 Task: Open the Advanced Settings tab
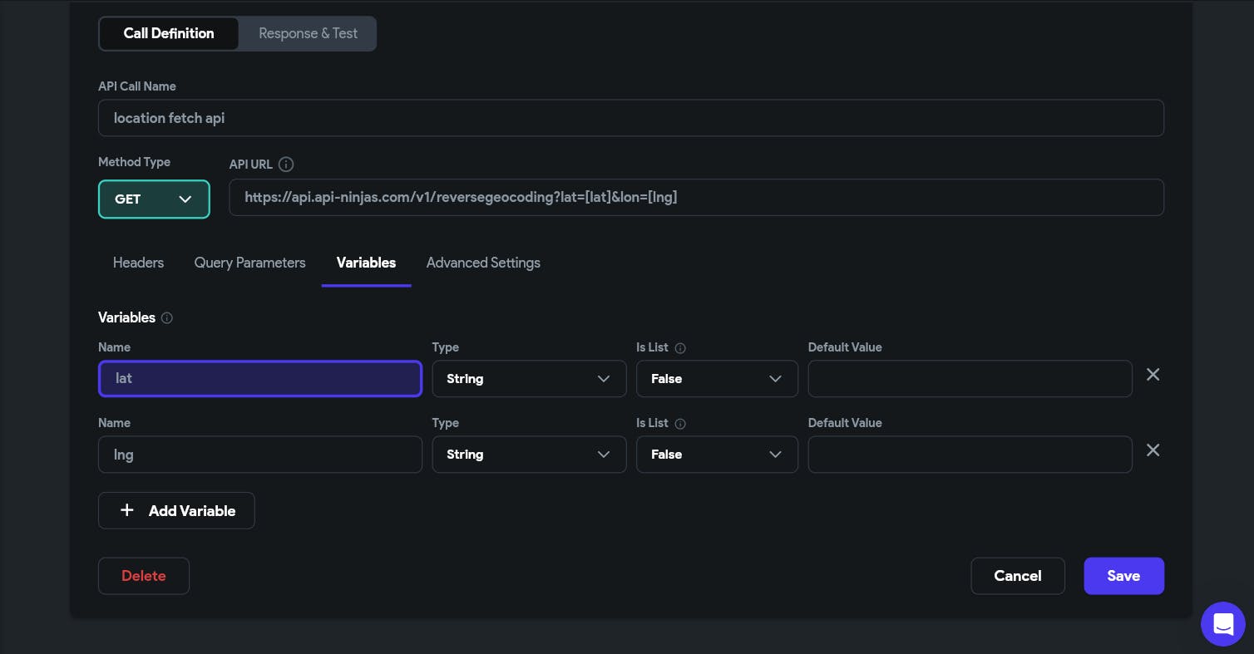coord(483,263)
